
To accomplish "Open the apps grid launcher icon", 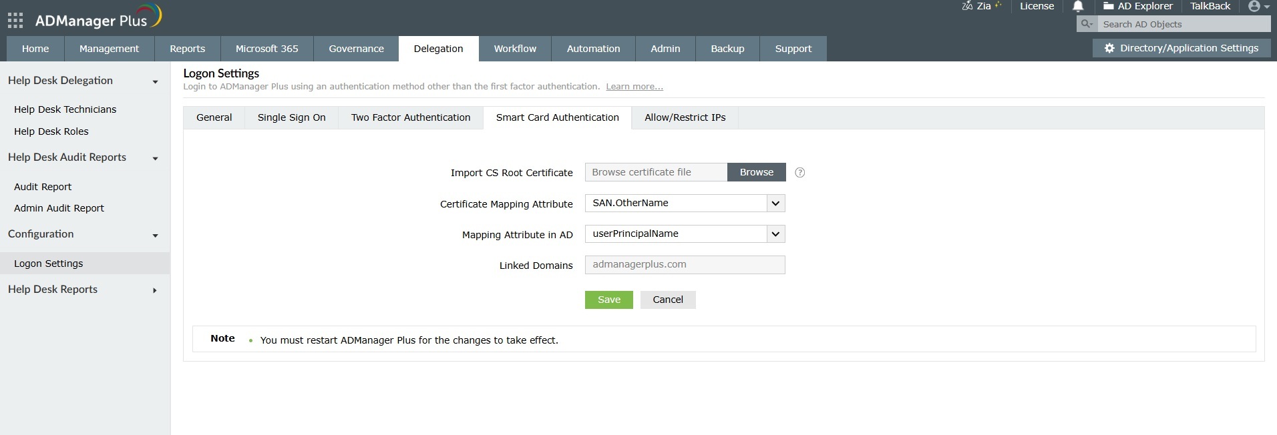I will 15,20.
